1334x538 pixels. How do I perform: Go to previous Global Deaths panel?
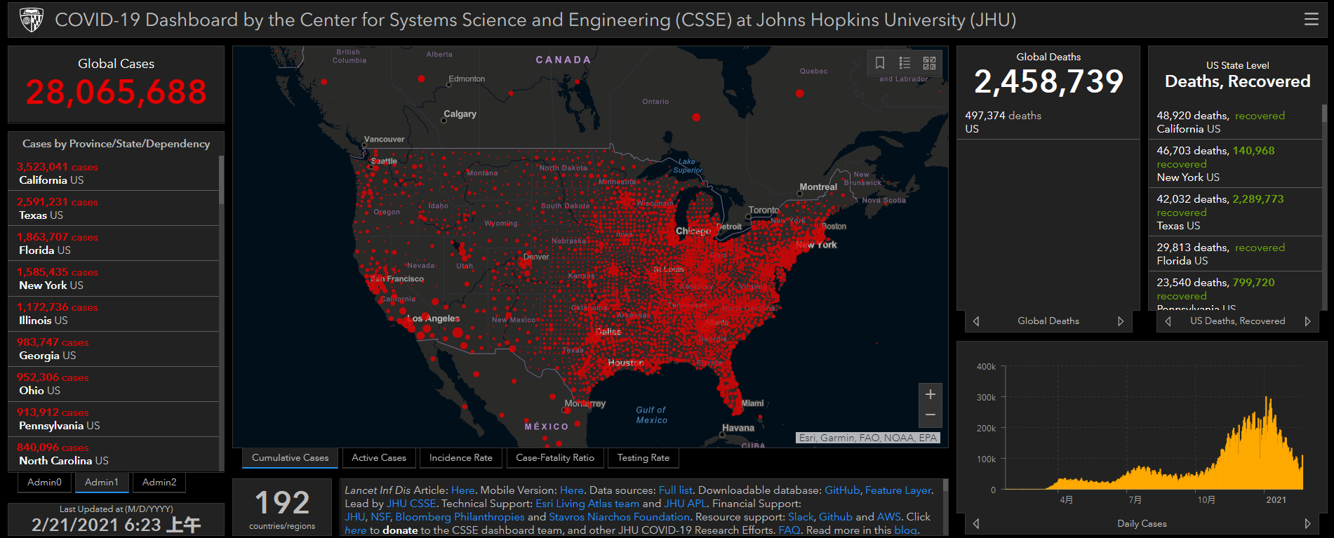coord(976,321)
